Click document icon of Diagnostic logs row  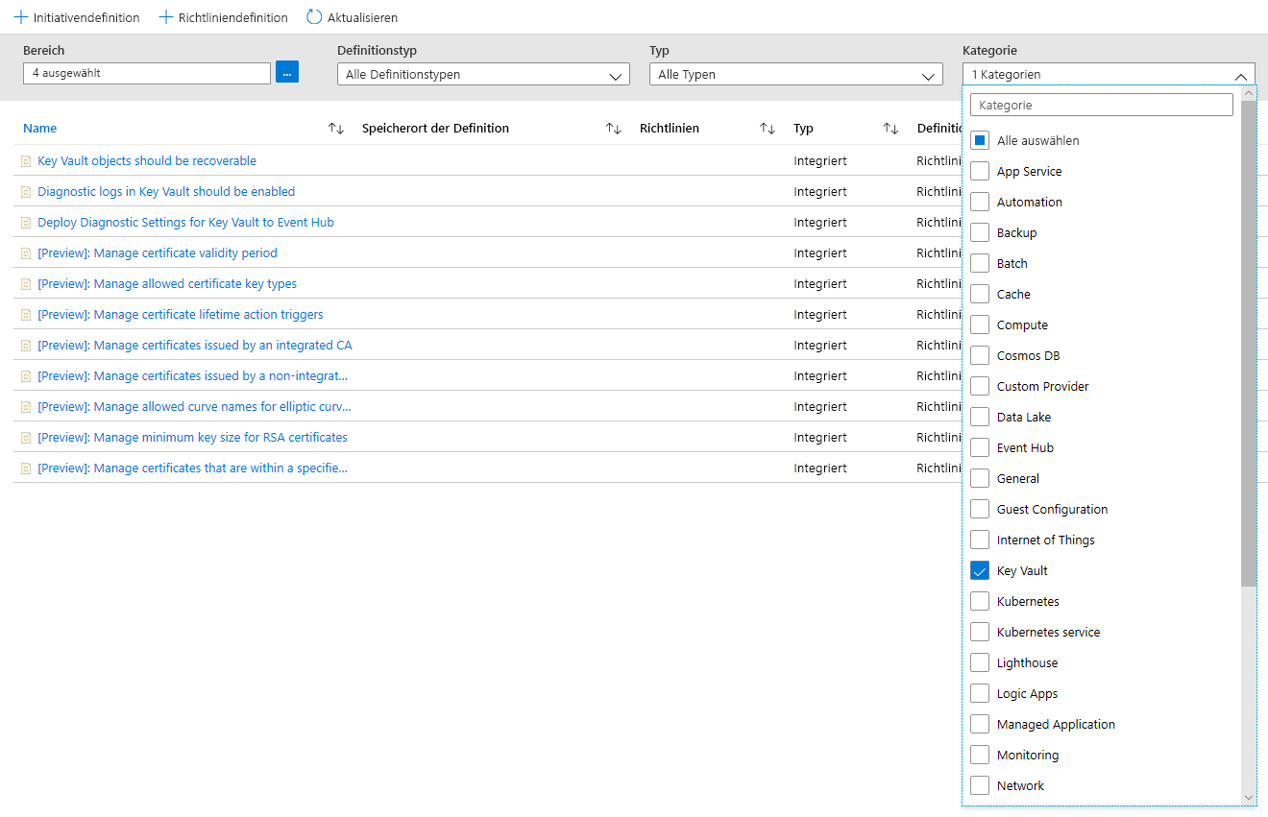pos(26,192)
